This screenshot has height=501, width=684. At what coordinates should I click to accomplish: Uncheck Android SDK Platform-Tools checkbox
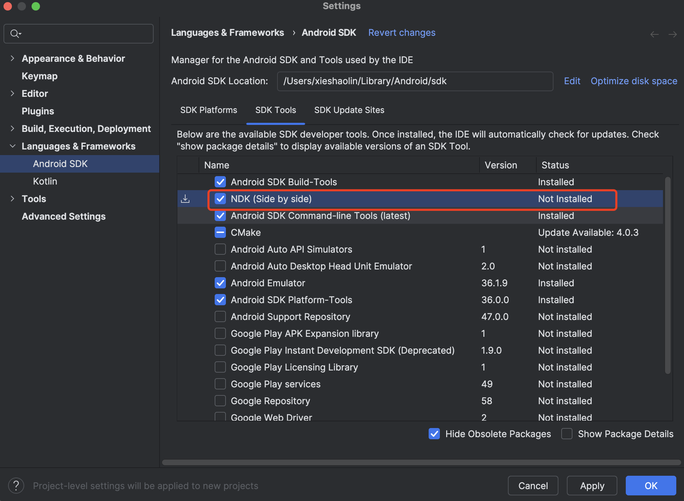[x=220, y=300]
